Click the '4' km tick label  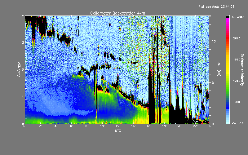(23, 16)
